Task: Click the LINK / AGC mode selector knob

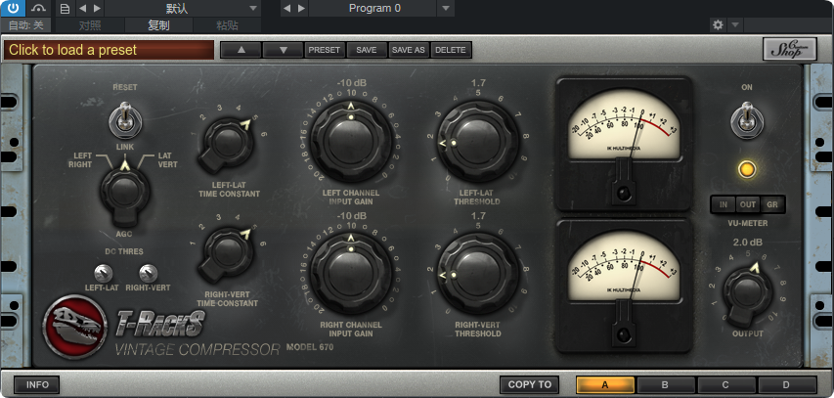Action: pos(125,191)
